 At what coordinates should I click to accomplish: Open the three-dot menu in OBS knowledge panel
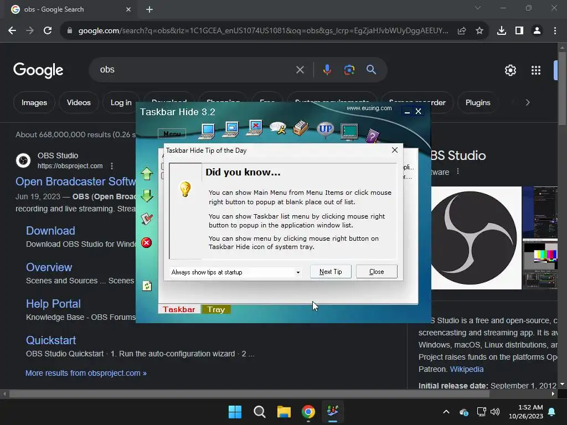point(458,172)
